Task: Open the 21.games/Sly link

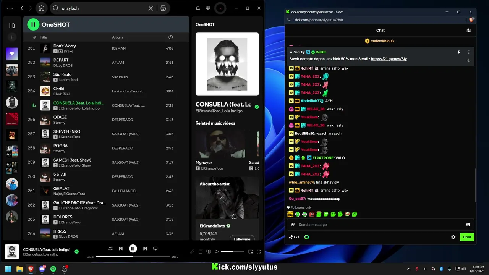Action: [x=389, y=59]
